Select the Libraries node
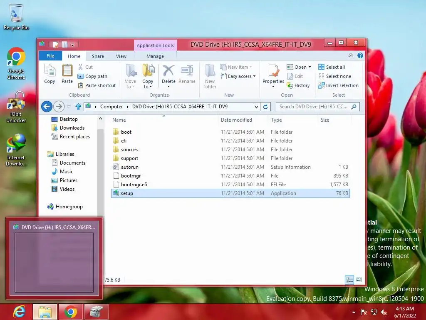This screenshot has width=426, height=320. [x=64, y=154]
